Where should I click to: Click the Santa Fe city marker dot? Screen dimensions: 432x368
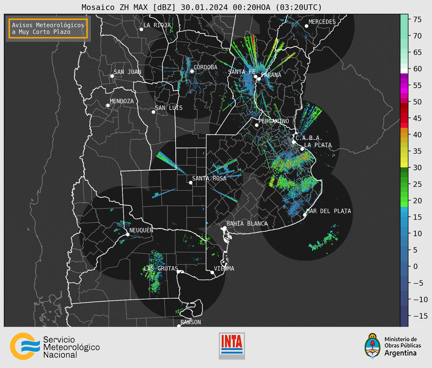coord(256,77)
